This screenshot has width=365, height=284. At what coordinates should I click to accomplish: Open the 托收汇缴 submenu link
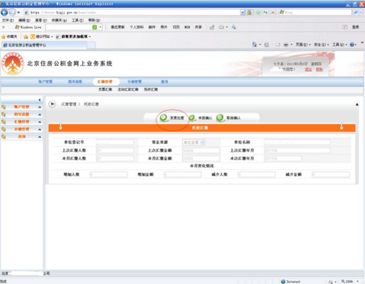151,89
